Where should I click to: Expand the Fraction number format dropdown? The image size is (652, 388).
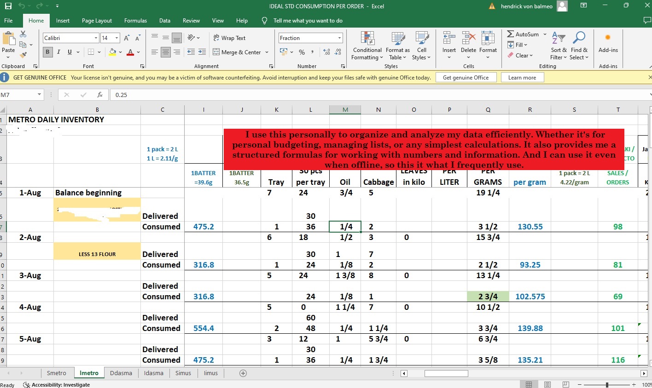point(339,38)
